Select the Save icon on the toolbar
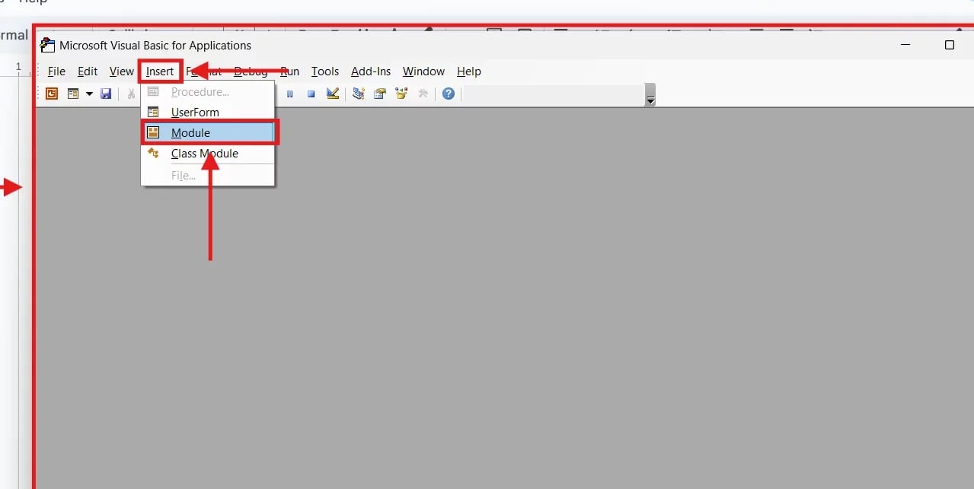Screen dimensions: 974x489 point(106,93)
